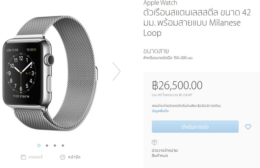Switch to the second carousel dot
The image size is (260, 168).
point(47,146)
